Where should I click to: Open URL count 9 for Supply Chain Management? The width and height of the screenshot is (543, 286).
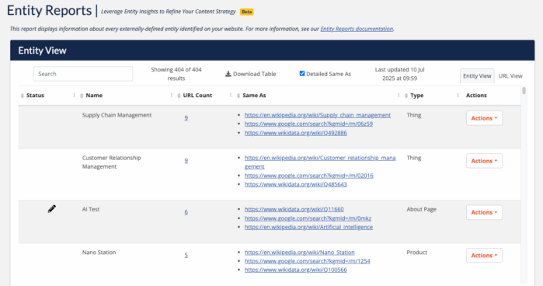click(x=186, y=118)
